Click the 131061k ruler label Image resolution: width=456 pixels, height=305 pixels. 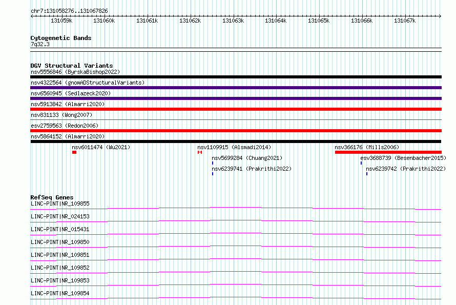pyautogui.click(x=147, y=21)
